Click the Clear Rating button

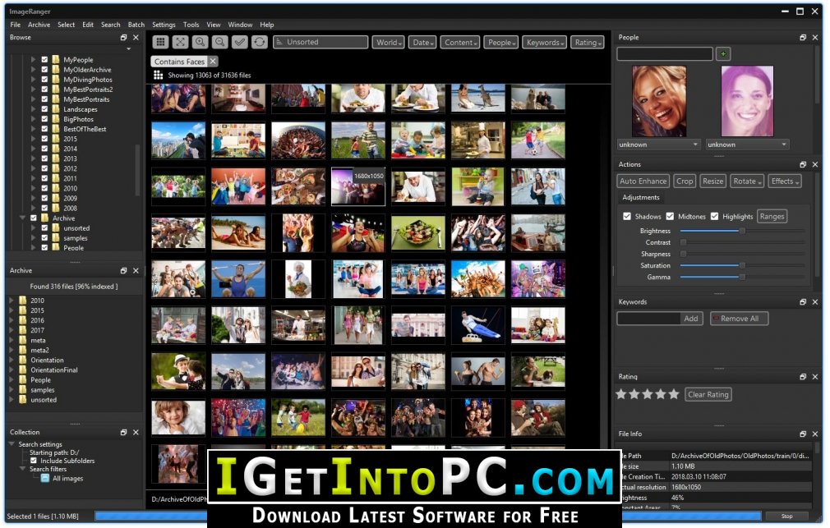(708, 394)
